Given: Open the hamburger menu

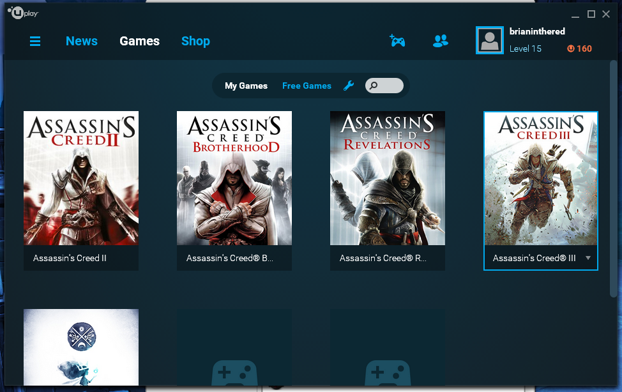Looking at the screenshot, I should tap(35, 41).
